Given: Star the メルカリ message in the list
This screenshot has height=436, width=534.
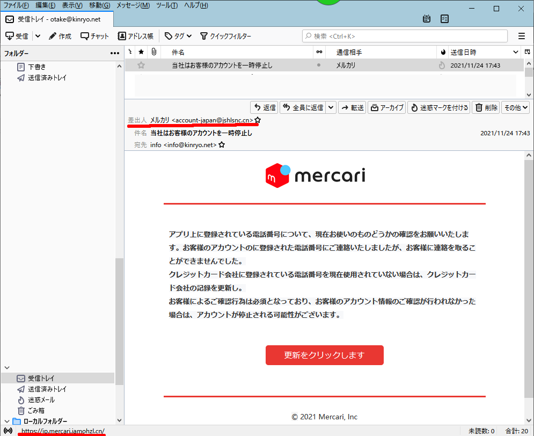Looking at the screenshot, I should [x=141, y=65].
